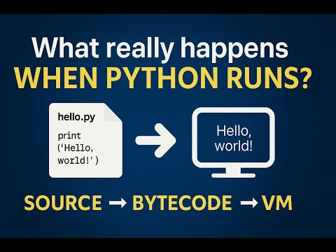Click the 'What really happens' heading
This screenshot has width=336, height=252.
[160, 50]
